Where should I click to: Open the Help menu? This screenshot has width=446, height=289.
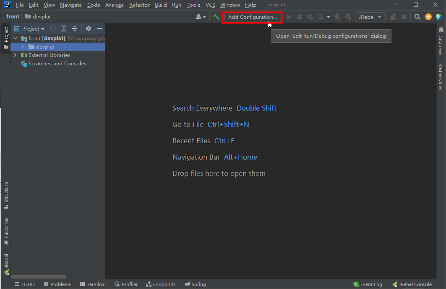coord(250,5)
